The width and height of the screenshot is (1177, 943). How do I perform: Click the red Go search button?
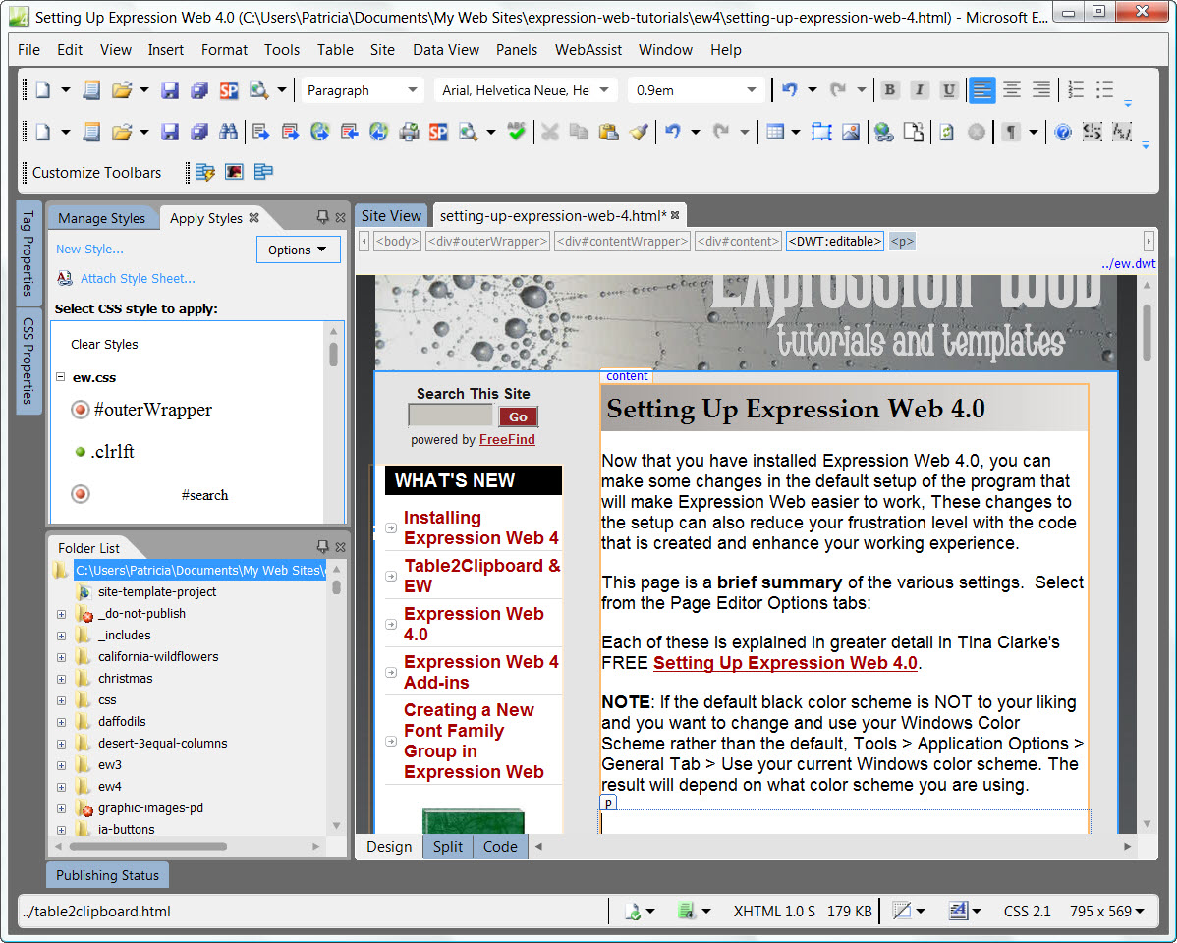coord(518,416)
